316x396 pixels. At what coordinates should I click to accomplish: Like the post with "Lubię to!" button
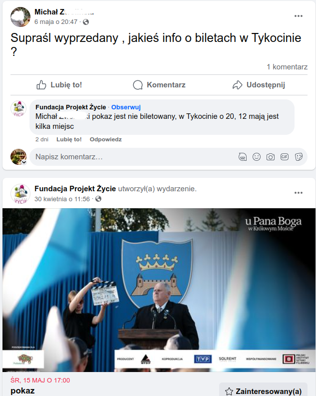[59, 85]
